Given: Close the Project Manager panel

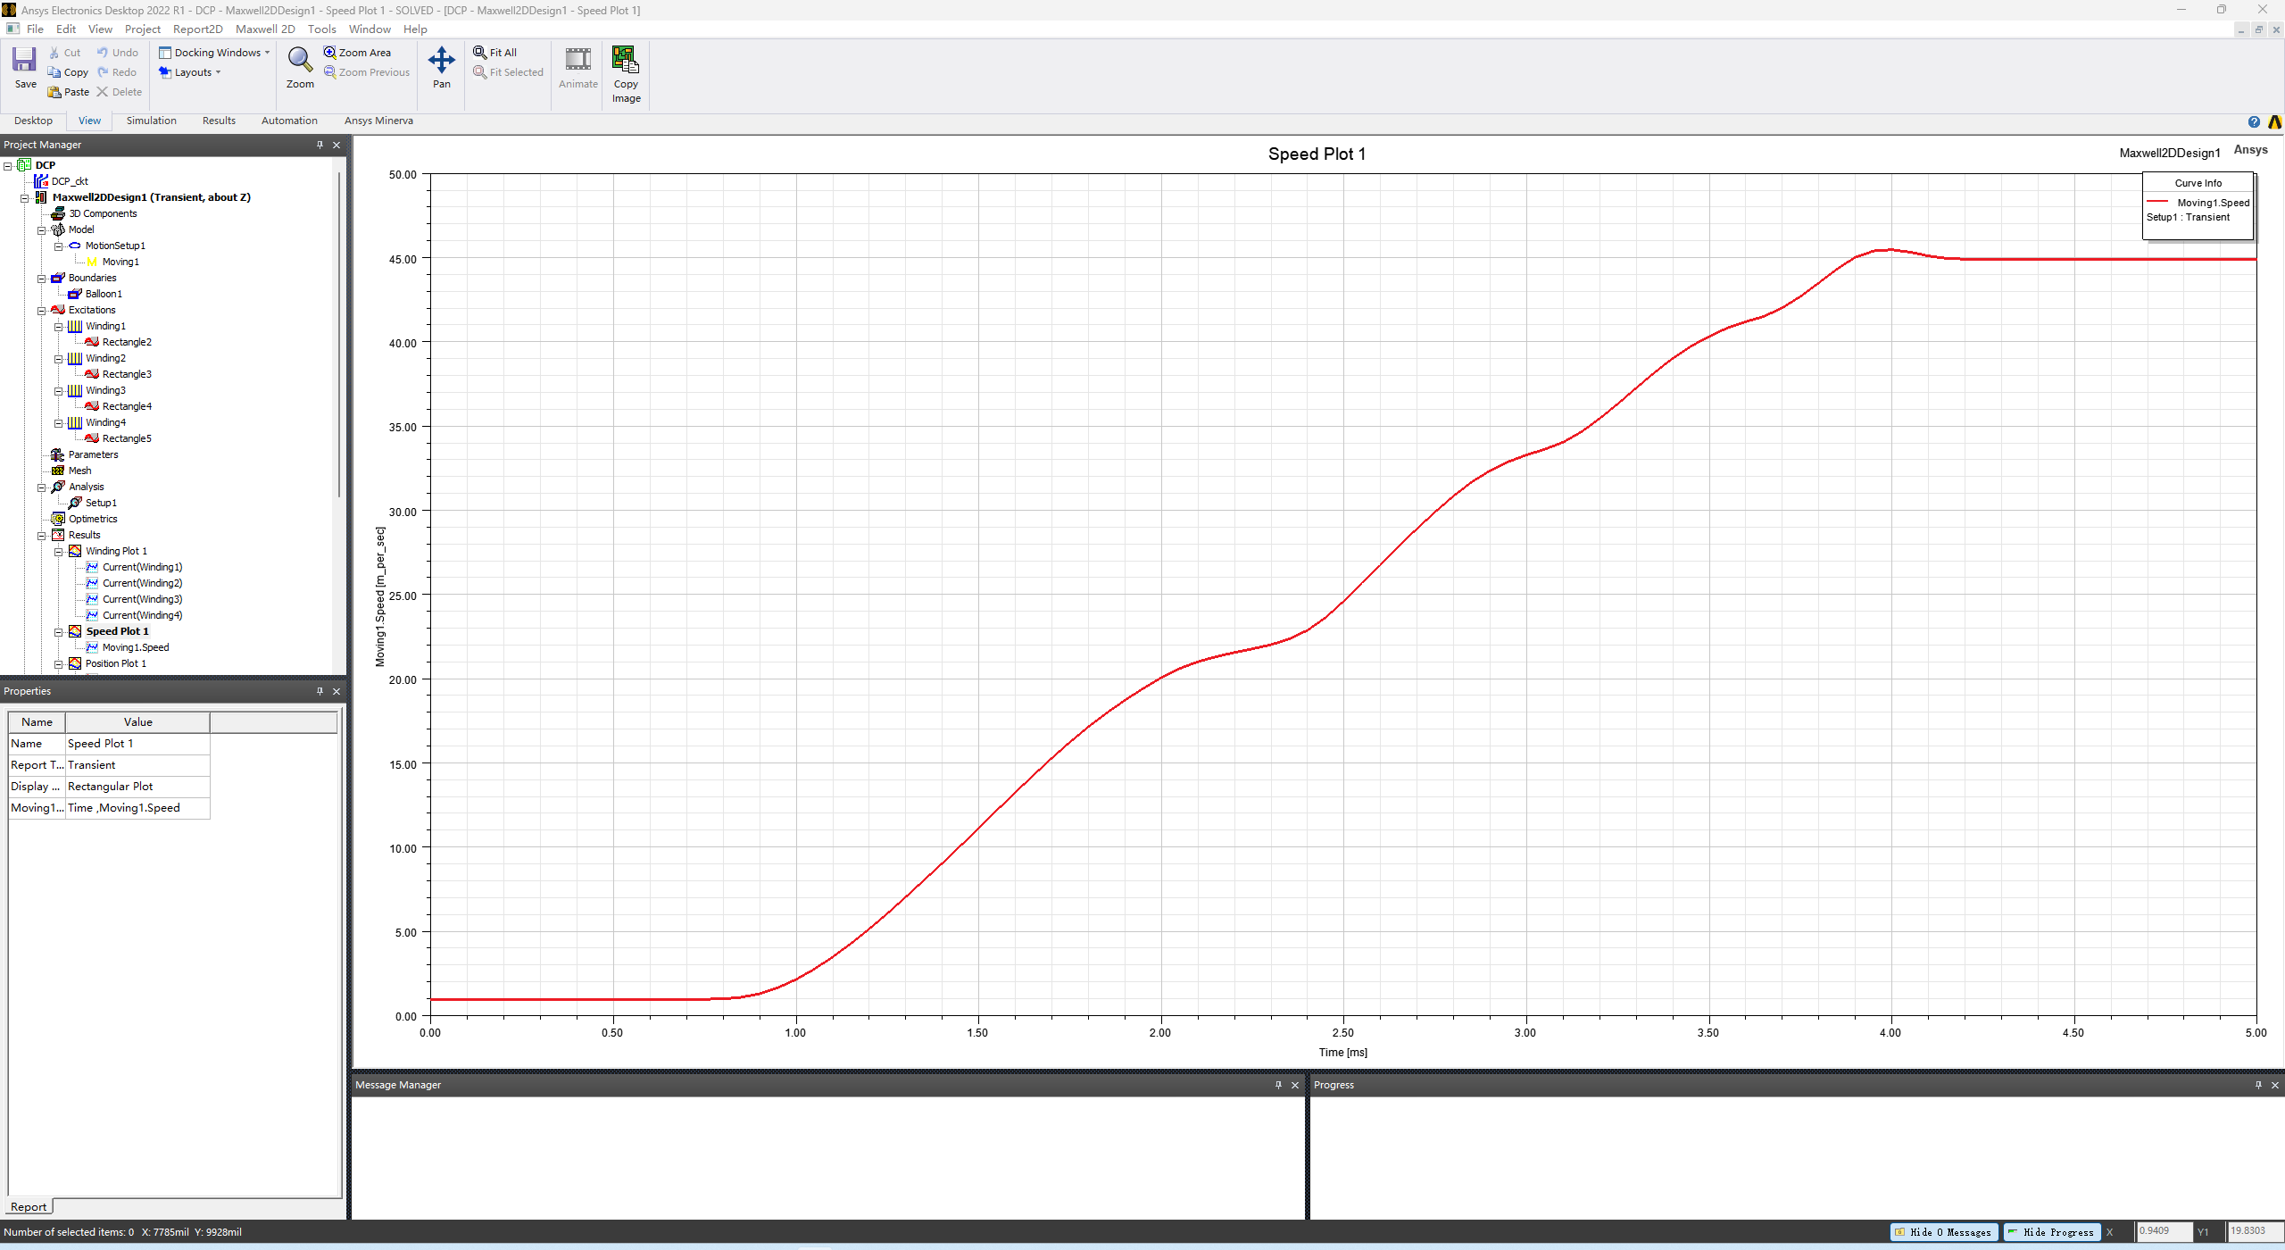Looking at the screenshot, I should click(337, 145).
